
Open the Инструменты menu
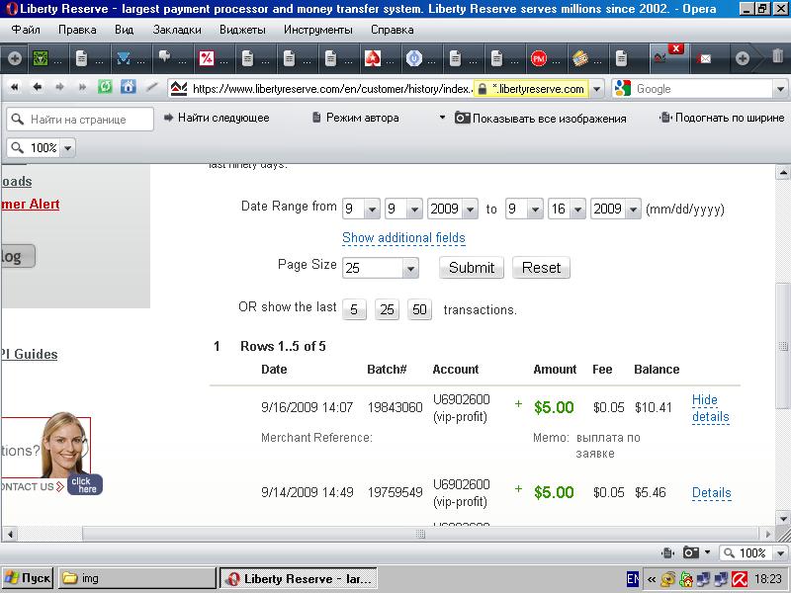click(x=317, y=30)
